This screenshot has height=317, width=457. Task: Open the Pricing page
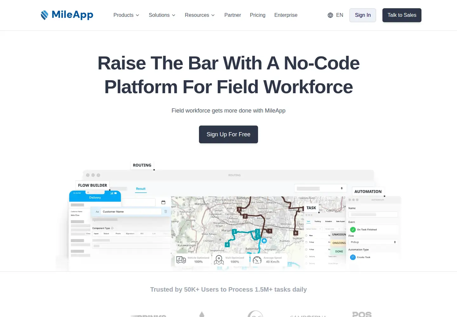(x=258, y=15)
